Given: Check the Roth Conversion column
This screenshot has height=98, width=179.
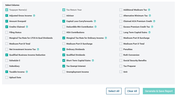Looking at the screenshot, I should click(121, 55).
